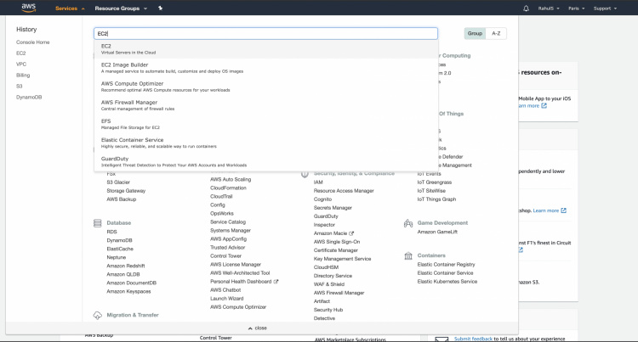This screenshot has height=342, width=638.
Task: Click the Database category icon
Action: [98, 223]
